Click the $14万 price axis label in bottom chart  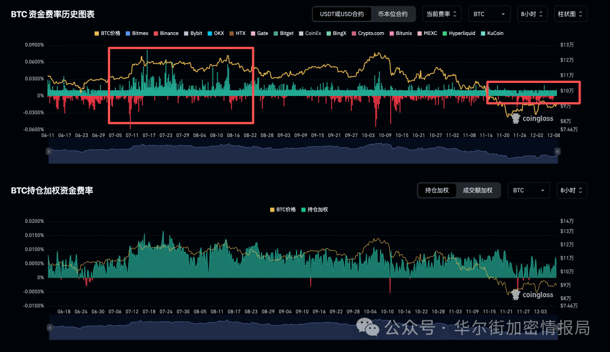[x=567, y=222]
